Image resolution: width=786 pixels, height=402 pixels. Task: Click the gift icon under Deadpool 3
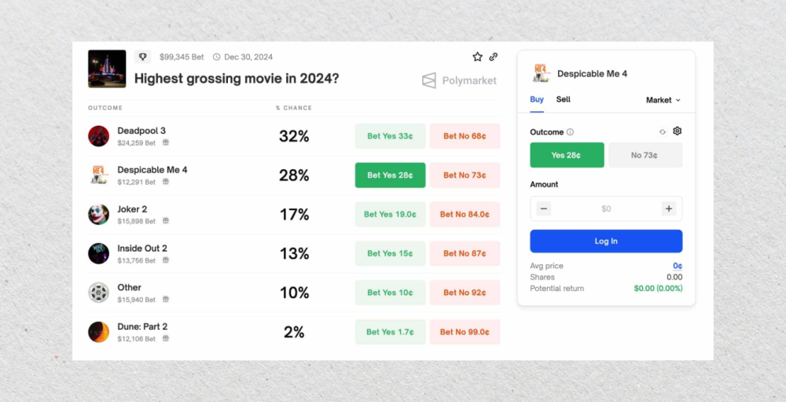pyautogui.click(x=166, y=143)
